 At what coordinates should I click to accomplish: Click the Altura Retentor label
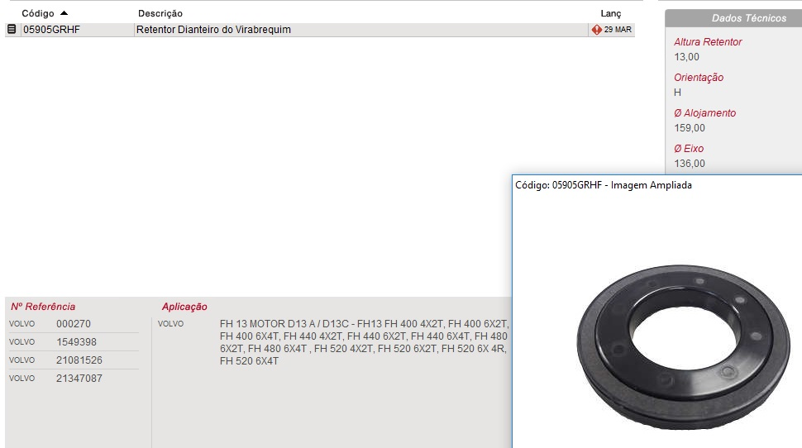pos(708,42)
